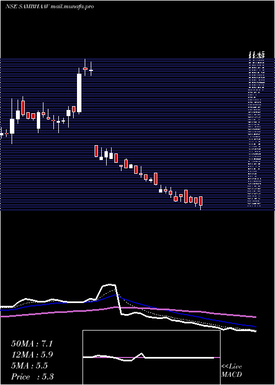This screenshot has width=275, height=385.
Task: Click inside the MACD inset chart box
Action: point(151,358)
